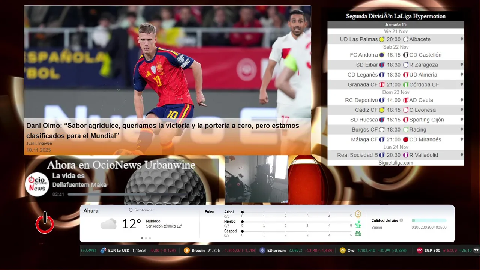480x270 pixels.
Task: Click location pin beside Santander
Action: pyautogui.click(x=131, y=210)
